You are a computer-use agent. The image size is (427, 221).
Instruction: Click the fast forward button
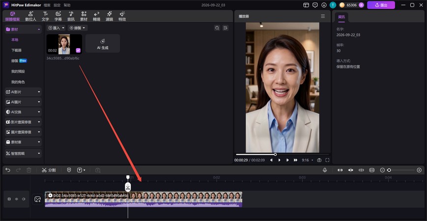pyautogui.click(x=295, y=160)
